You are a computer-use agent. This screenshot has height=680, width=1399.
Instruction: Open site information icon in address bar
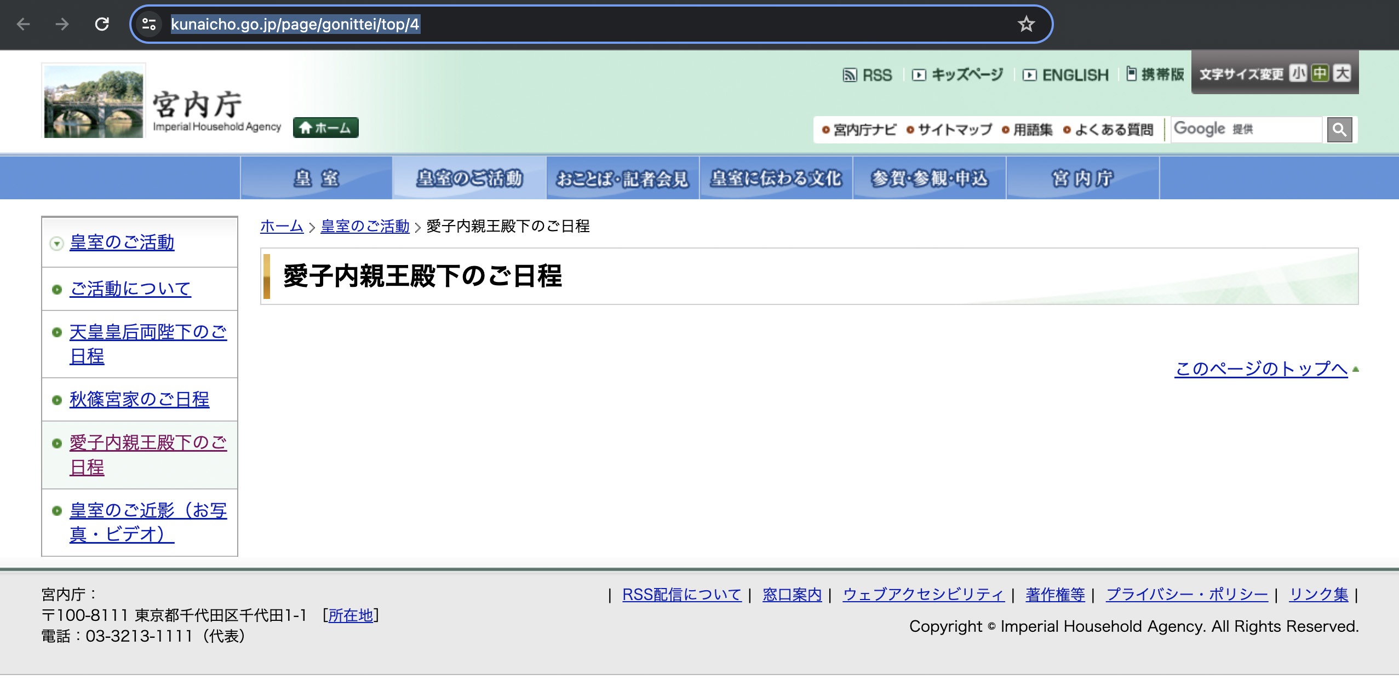(x=149, y=24)
